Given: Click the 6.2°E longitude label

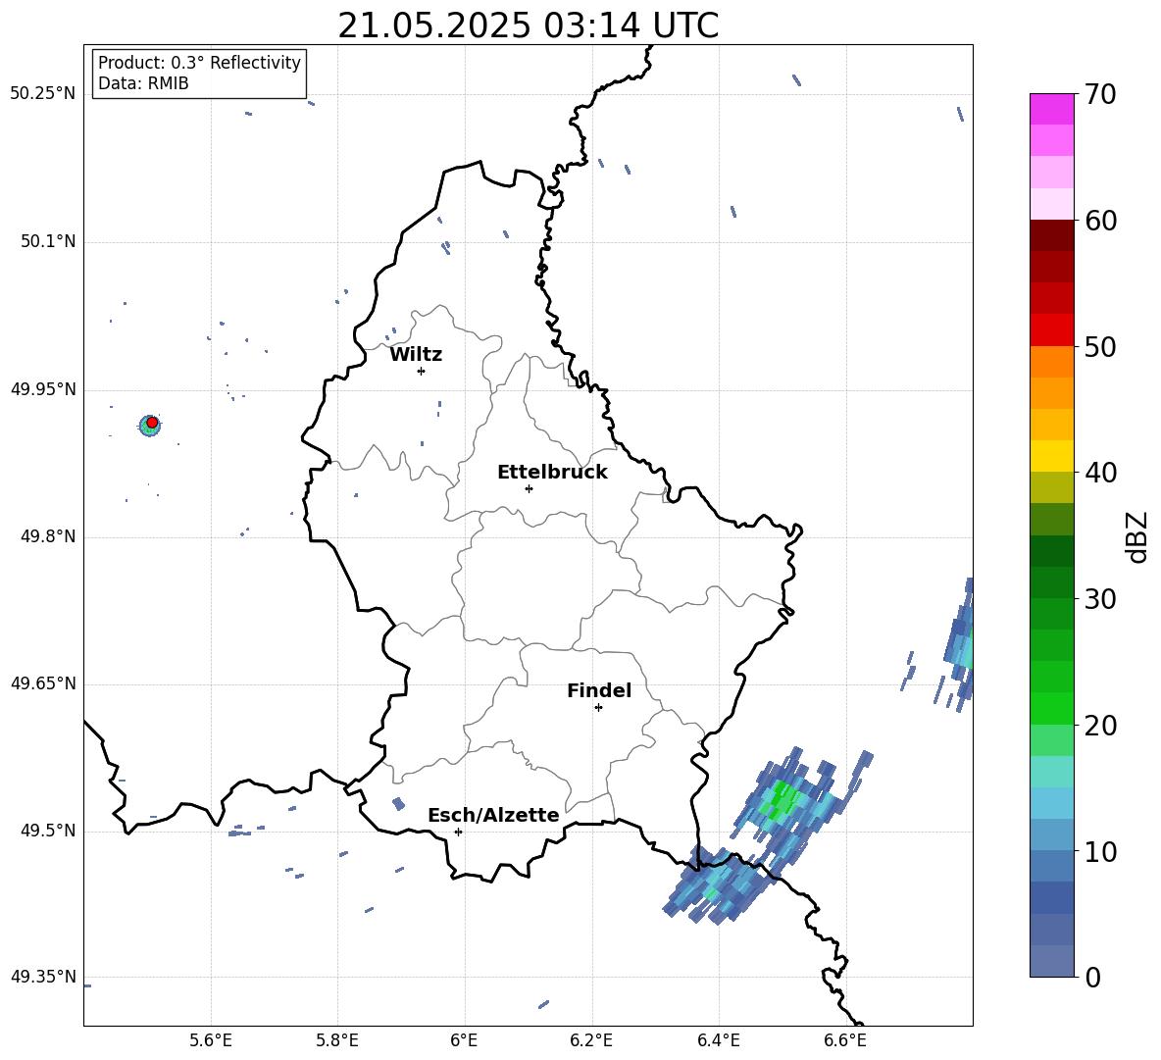Looking at the screenshot, I should [x=591, y=1040].
